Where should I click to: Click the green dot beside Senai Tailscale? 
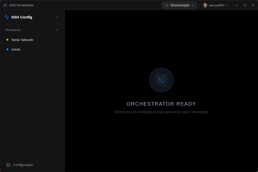(7, 40)
